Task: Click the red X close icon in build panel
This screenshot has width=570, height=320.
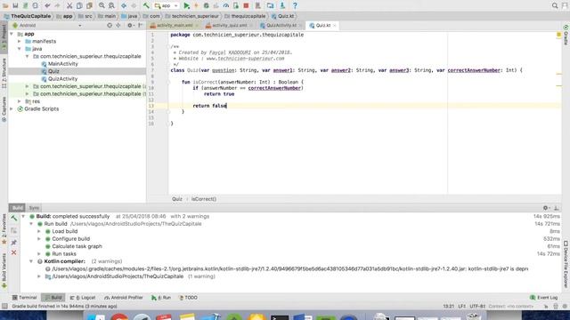Action: tap(14, 252)
